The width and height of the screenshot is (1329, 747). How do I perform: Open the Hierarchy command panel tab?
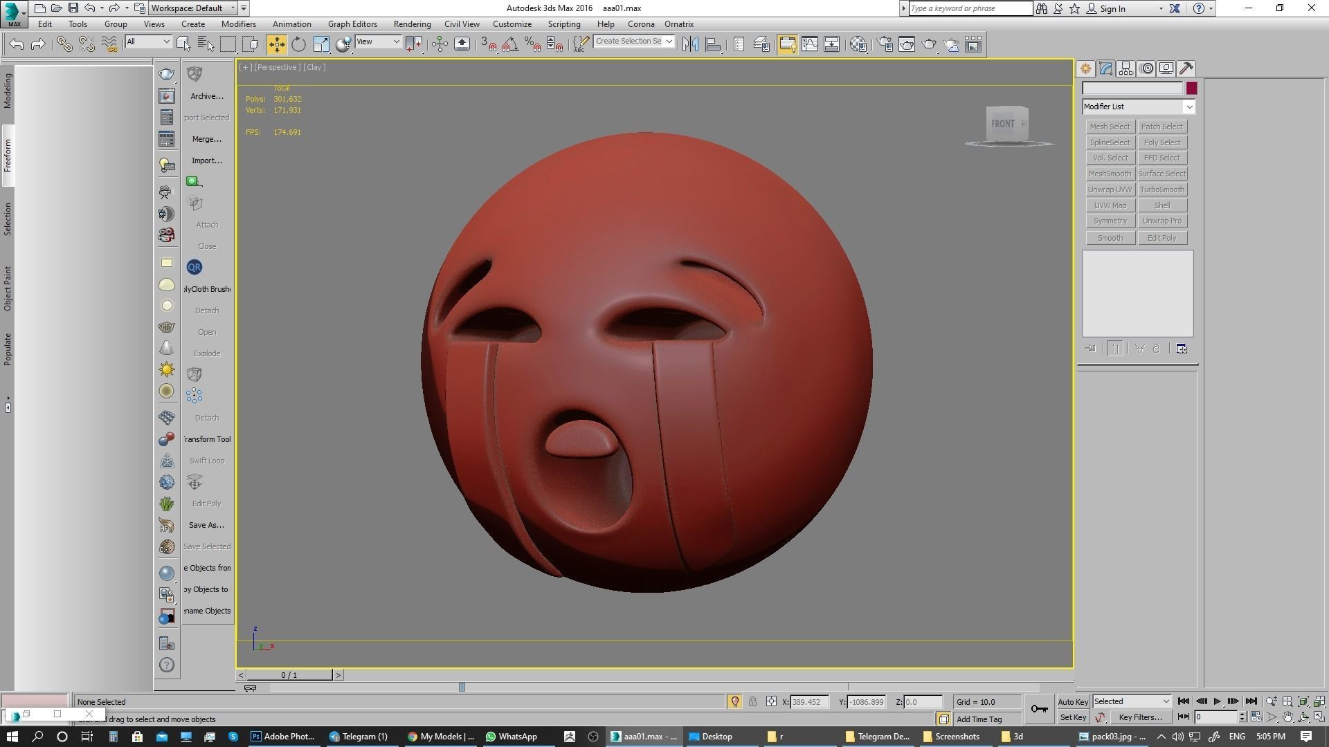(1125, 68)
